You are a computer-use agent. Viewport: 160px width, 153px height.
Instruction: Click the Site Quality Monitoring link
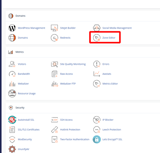[x=73, y=64]
